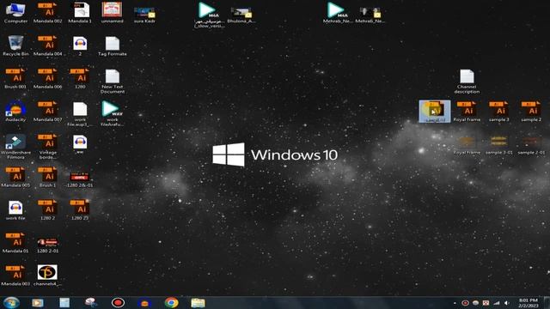
Task: Open the Windows Start menu
Action: 11,303
